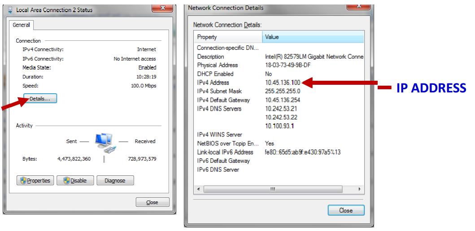
Task: Close the Local Area Connection 2 Status window
Action: 153,202
